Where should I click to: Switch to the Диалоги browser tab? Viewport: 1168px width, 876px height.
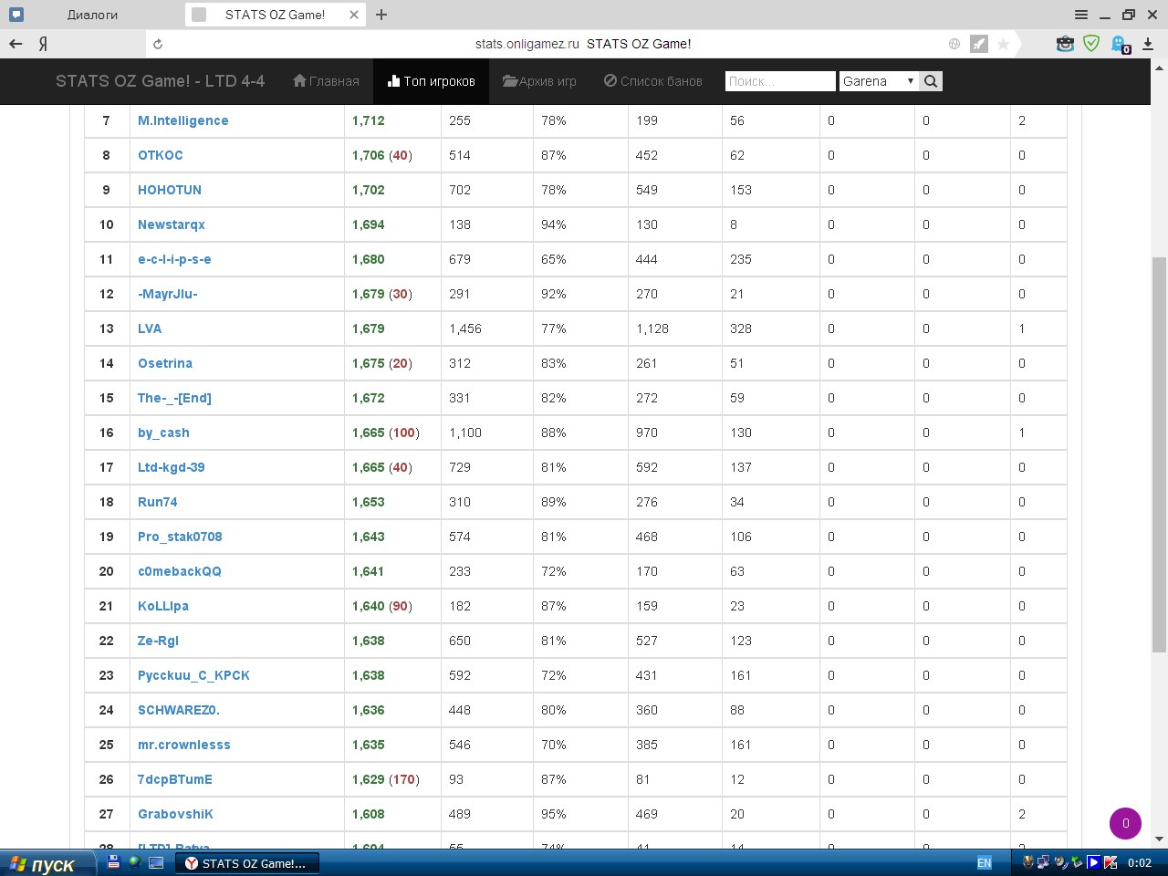[91, 15]
